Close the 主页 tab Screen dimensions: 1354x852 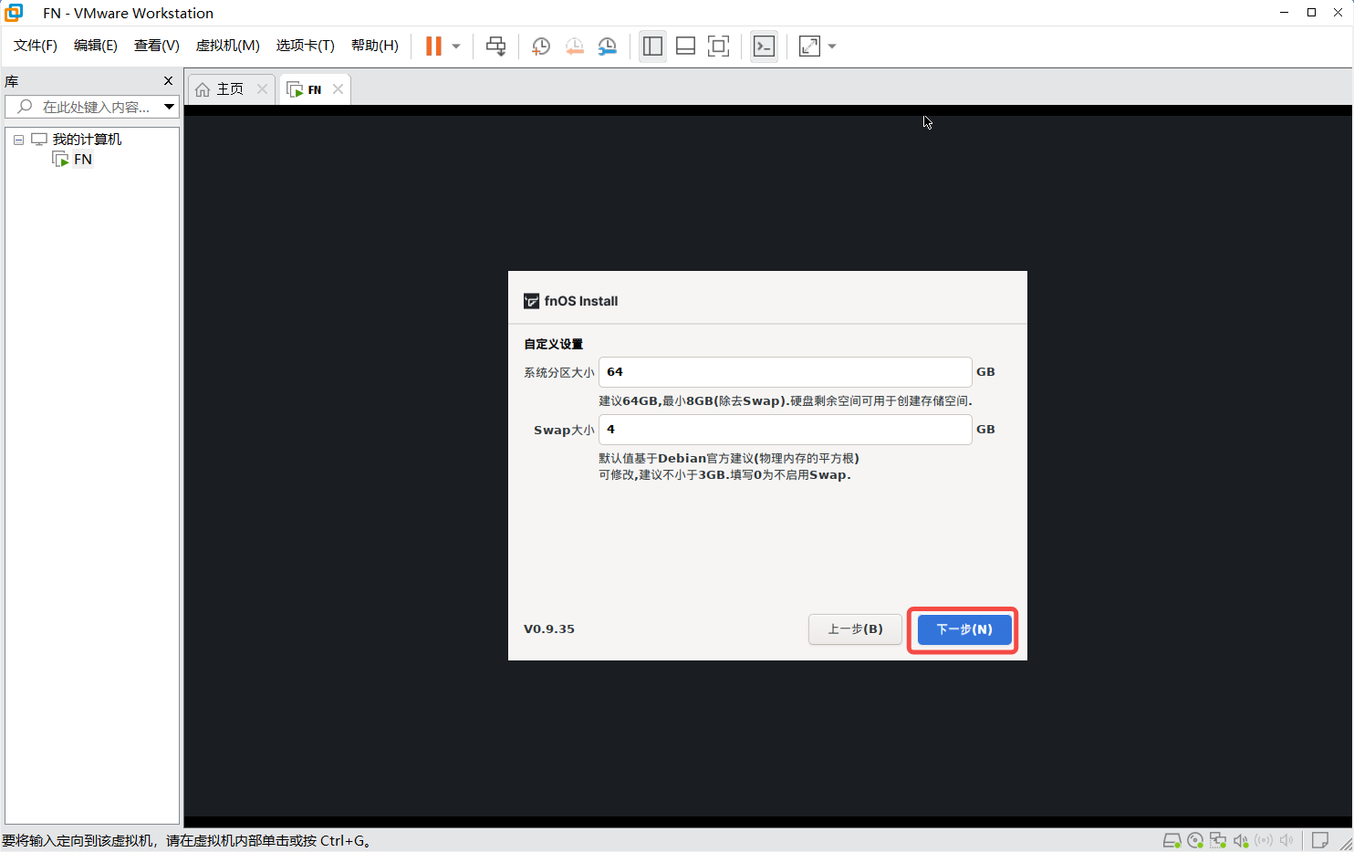(x=262, y=88)
